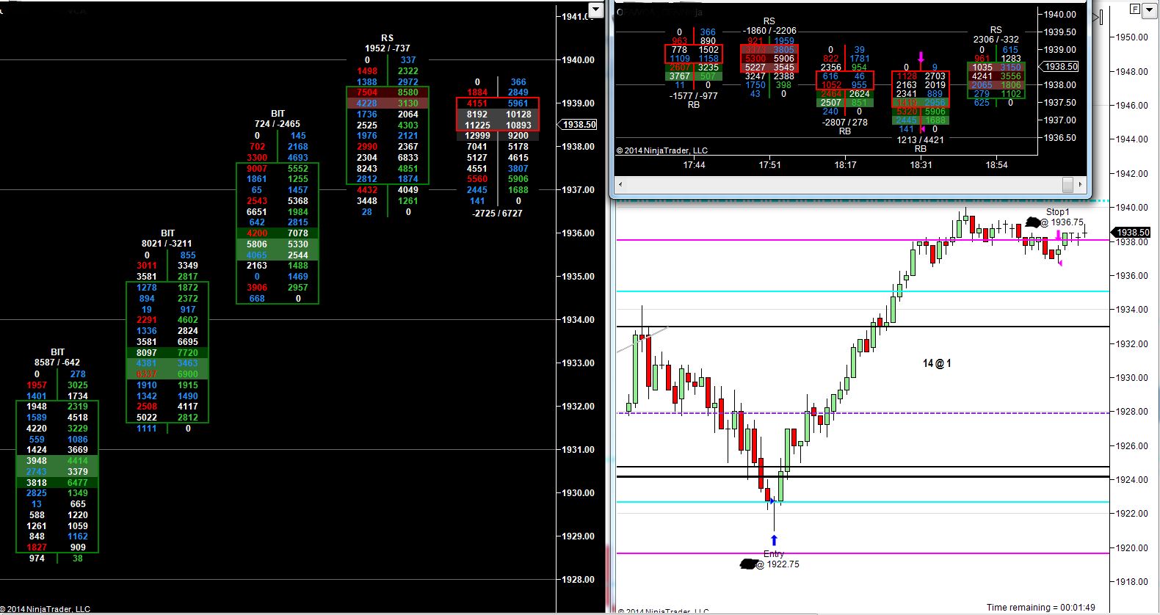Open the dropdown arrow atop the left chart
1160x615 pixels.
tap(595, 10)
